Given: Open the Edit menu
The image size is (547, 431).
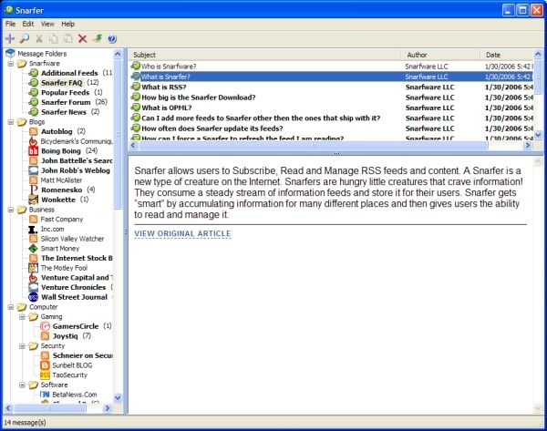Looking at the screenshot, I should [x=28, y=24].
